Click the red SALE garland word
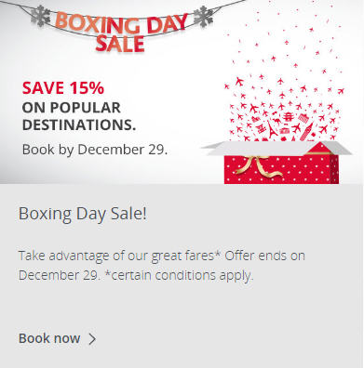This screenshot has height=368, width=364. [x=120, y=44]
